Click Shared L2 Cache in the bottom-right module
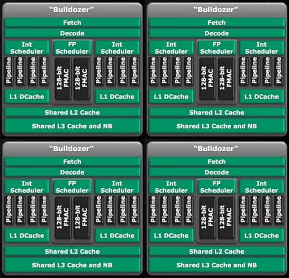Screen dimensions: 289x278 tap(216, 252)
